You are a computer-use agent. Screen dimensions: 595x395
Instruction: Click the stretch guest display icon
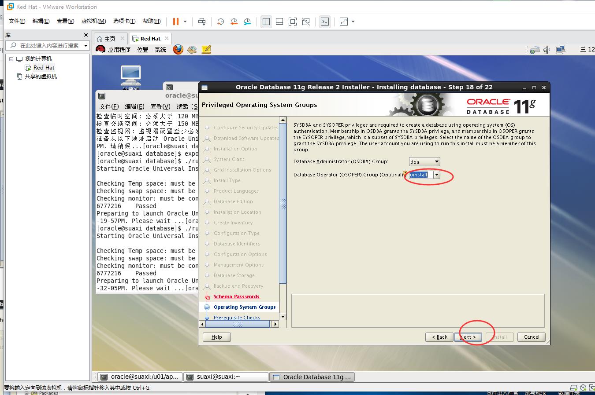(x=344, y=22)
